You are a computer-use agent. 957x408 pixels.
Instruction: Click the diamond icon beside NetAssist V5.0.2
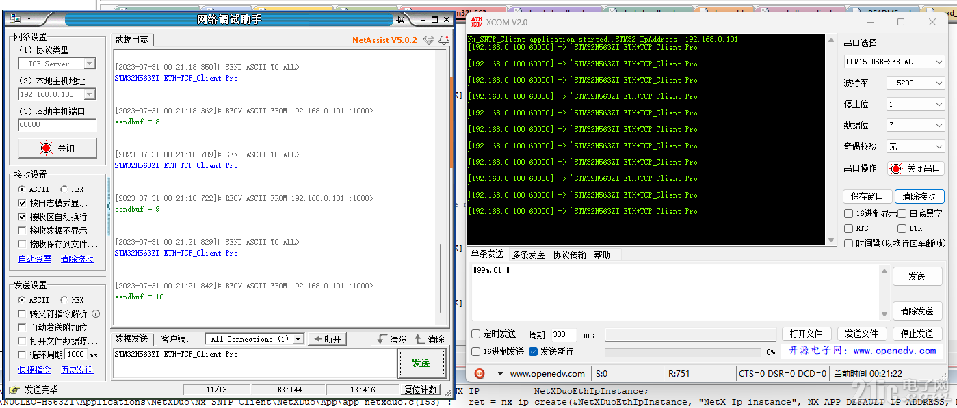[x=429, y=40]
